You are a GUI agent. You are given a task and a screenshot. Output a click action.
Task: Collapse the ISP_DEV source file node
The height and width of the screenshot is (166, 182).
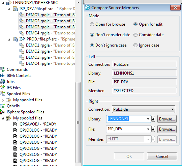click(9, 9)
